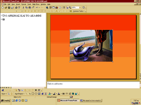The width and height of the screenshot is (141, 105).
Task: Toggle the Italic formatting button
Action: pyautogui.click(x=29, y=11)
